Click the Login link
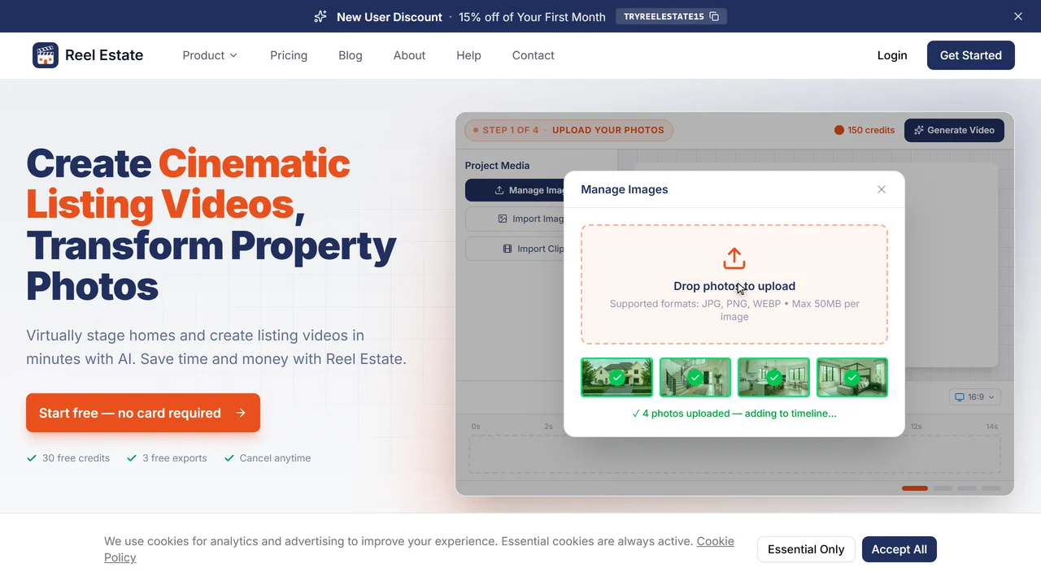 point(892,55)
